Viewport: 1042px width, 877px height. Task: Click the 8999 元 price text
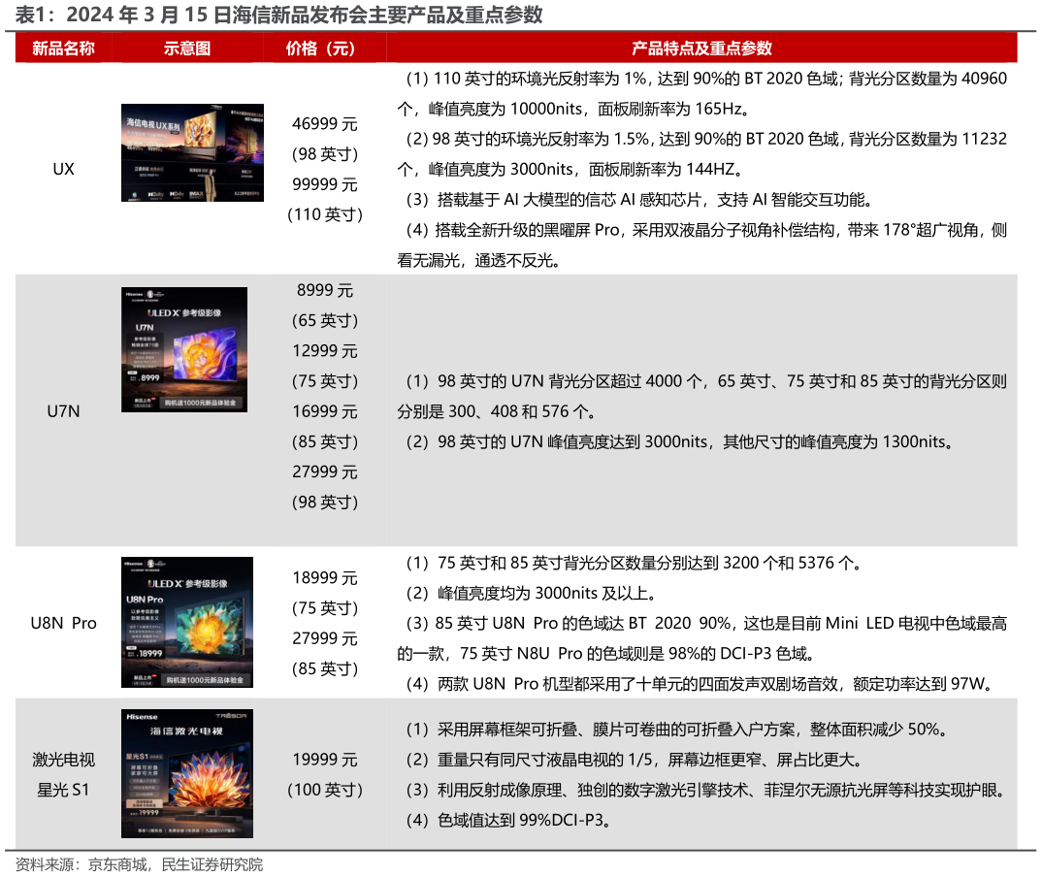coord(325,290)
